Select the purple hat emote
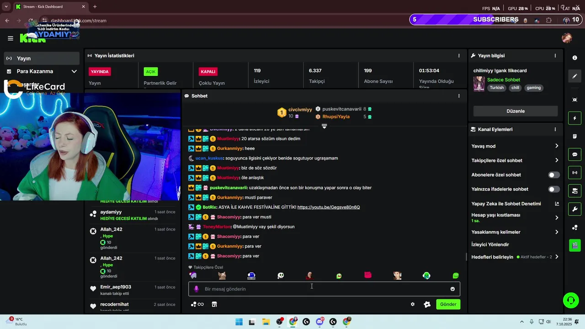Viewport: 585px width, 329px height. click(193, 276)
